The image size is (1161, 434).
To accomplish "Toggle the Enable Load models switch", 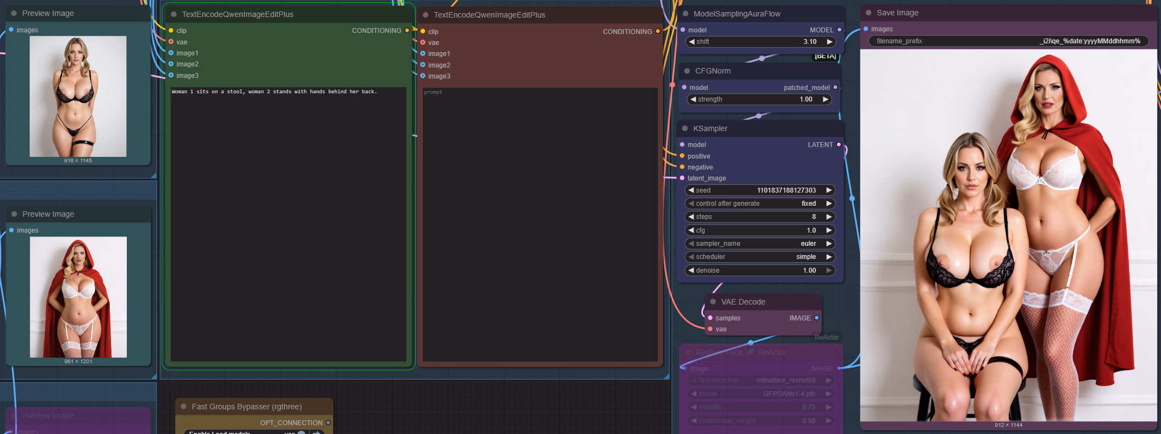I will point(301,432).
